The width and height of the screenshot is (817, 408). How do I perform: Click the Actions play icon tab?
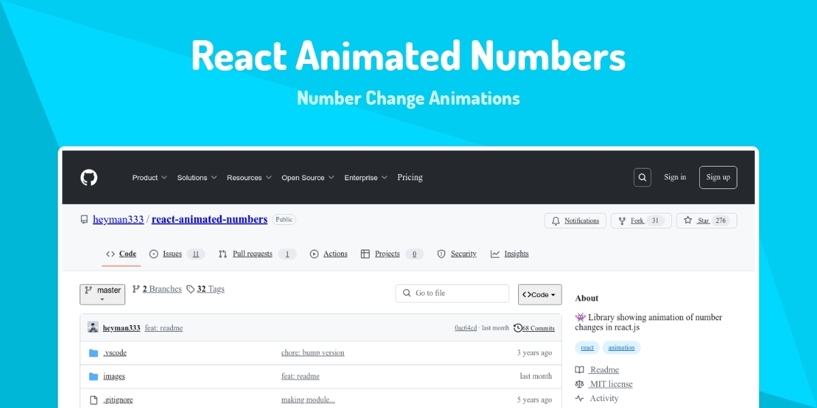(x=315, y=254)
